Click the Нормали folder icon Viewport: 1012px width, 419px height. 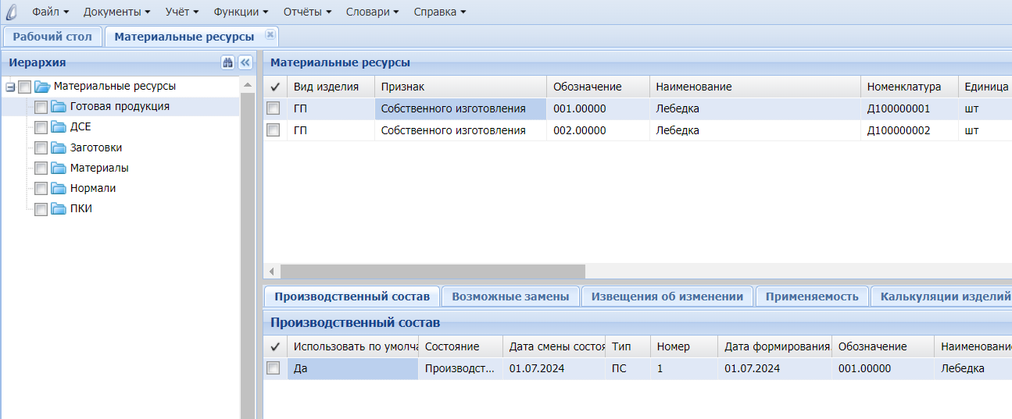point(59,188)
